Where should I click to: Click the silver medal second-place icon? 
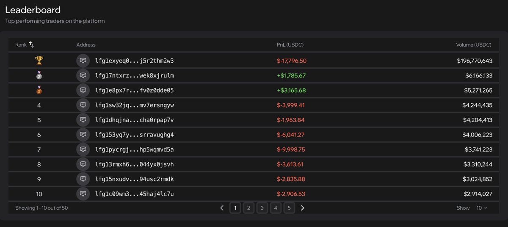(x=39, y=75)
